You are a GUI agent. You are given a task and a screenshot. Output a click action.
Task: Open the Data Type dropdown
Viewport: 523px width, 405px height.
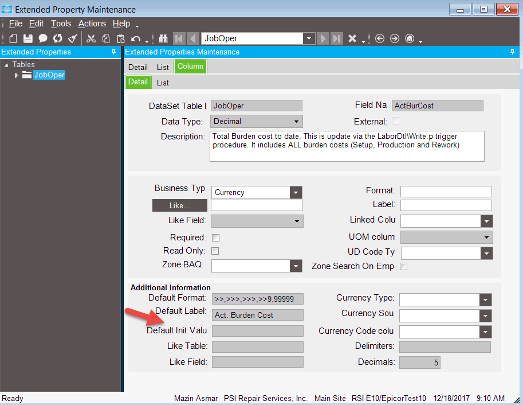pos(296,122)
